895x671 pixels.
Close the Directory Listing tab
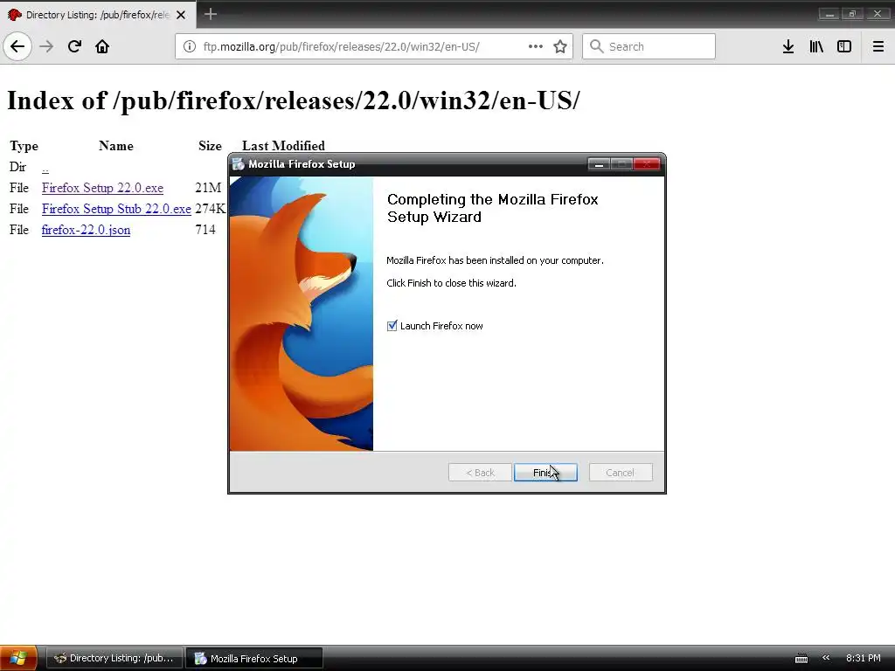(x=180, y=15)
